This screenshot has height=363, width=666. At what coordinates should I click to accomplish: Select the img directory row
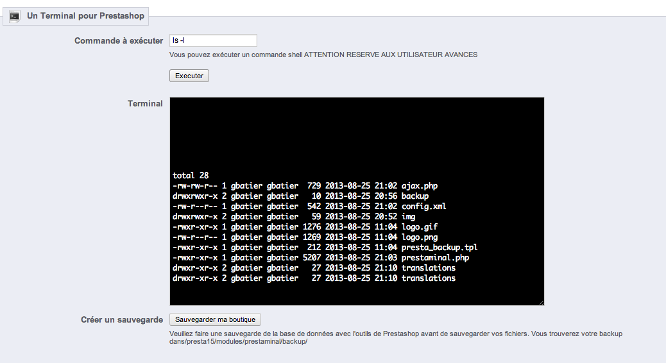[x=294, y=216]
